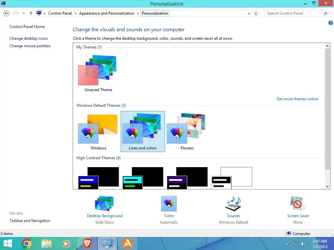Refresh the Personalization page
This screenshot has height=250, width=334.
coord(256,13)
